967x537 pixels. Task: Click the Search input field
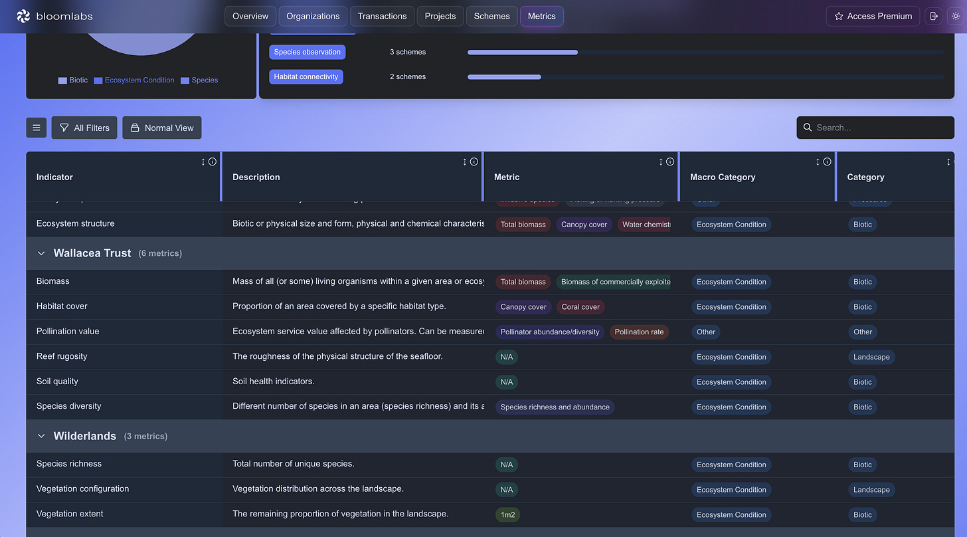[875, 128]
